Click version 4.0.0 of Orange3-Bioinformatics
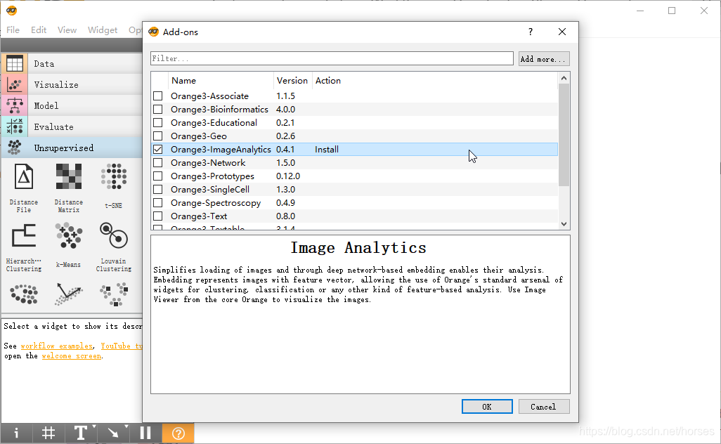This screenshot has width=721, height=444. (x=285, y=110)
